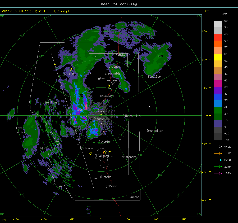The image size is (238, 223).
Task: Click the Limestone label
Action: [x=50, y=102]
